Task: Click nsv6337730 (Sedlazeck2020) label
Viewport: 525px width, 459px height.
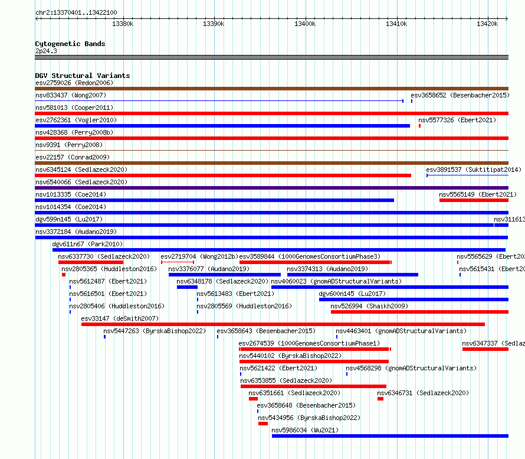Action: tap(104, 256)
